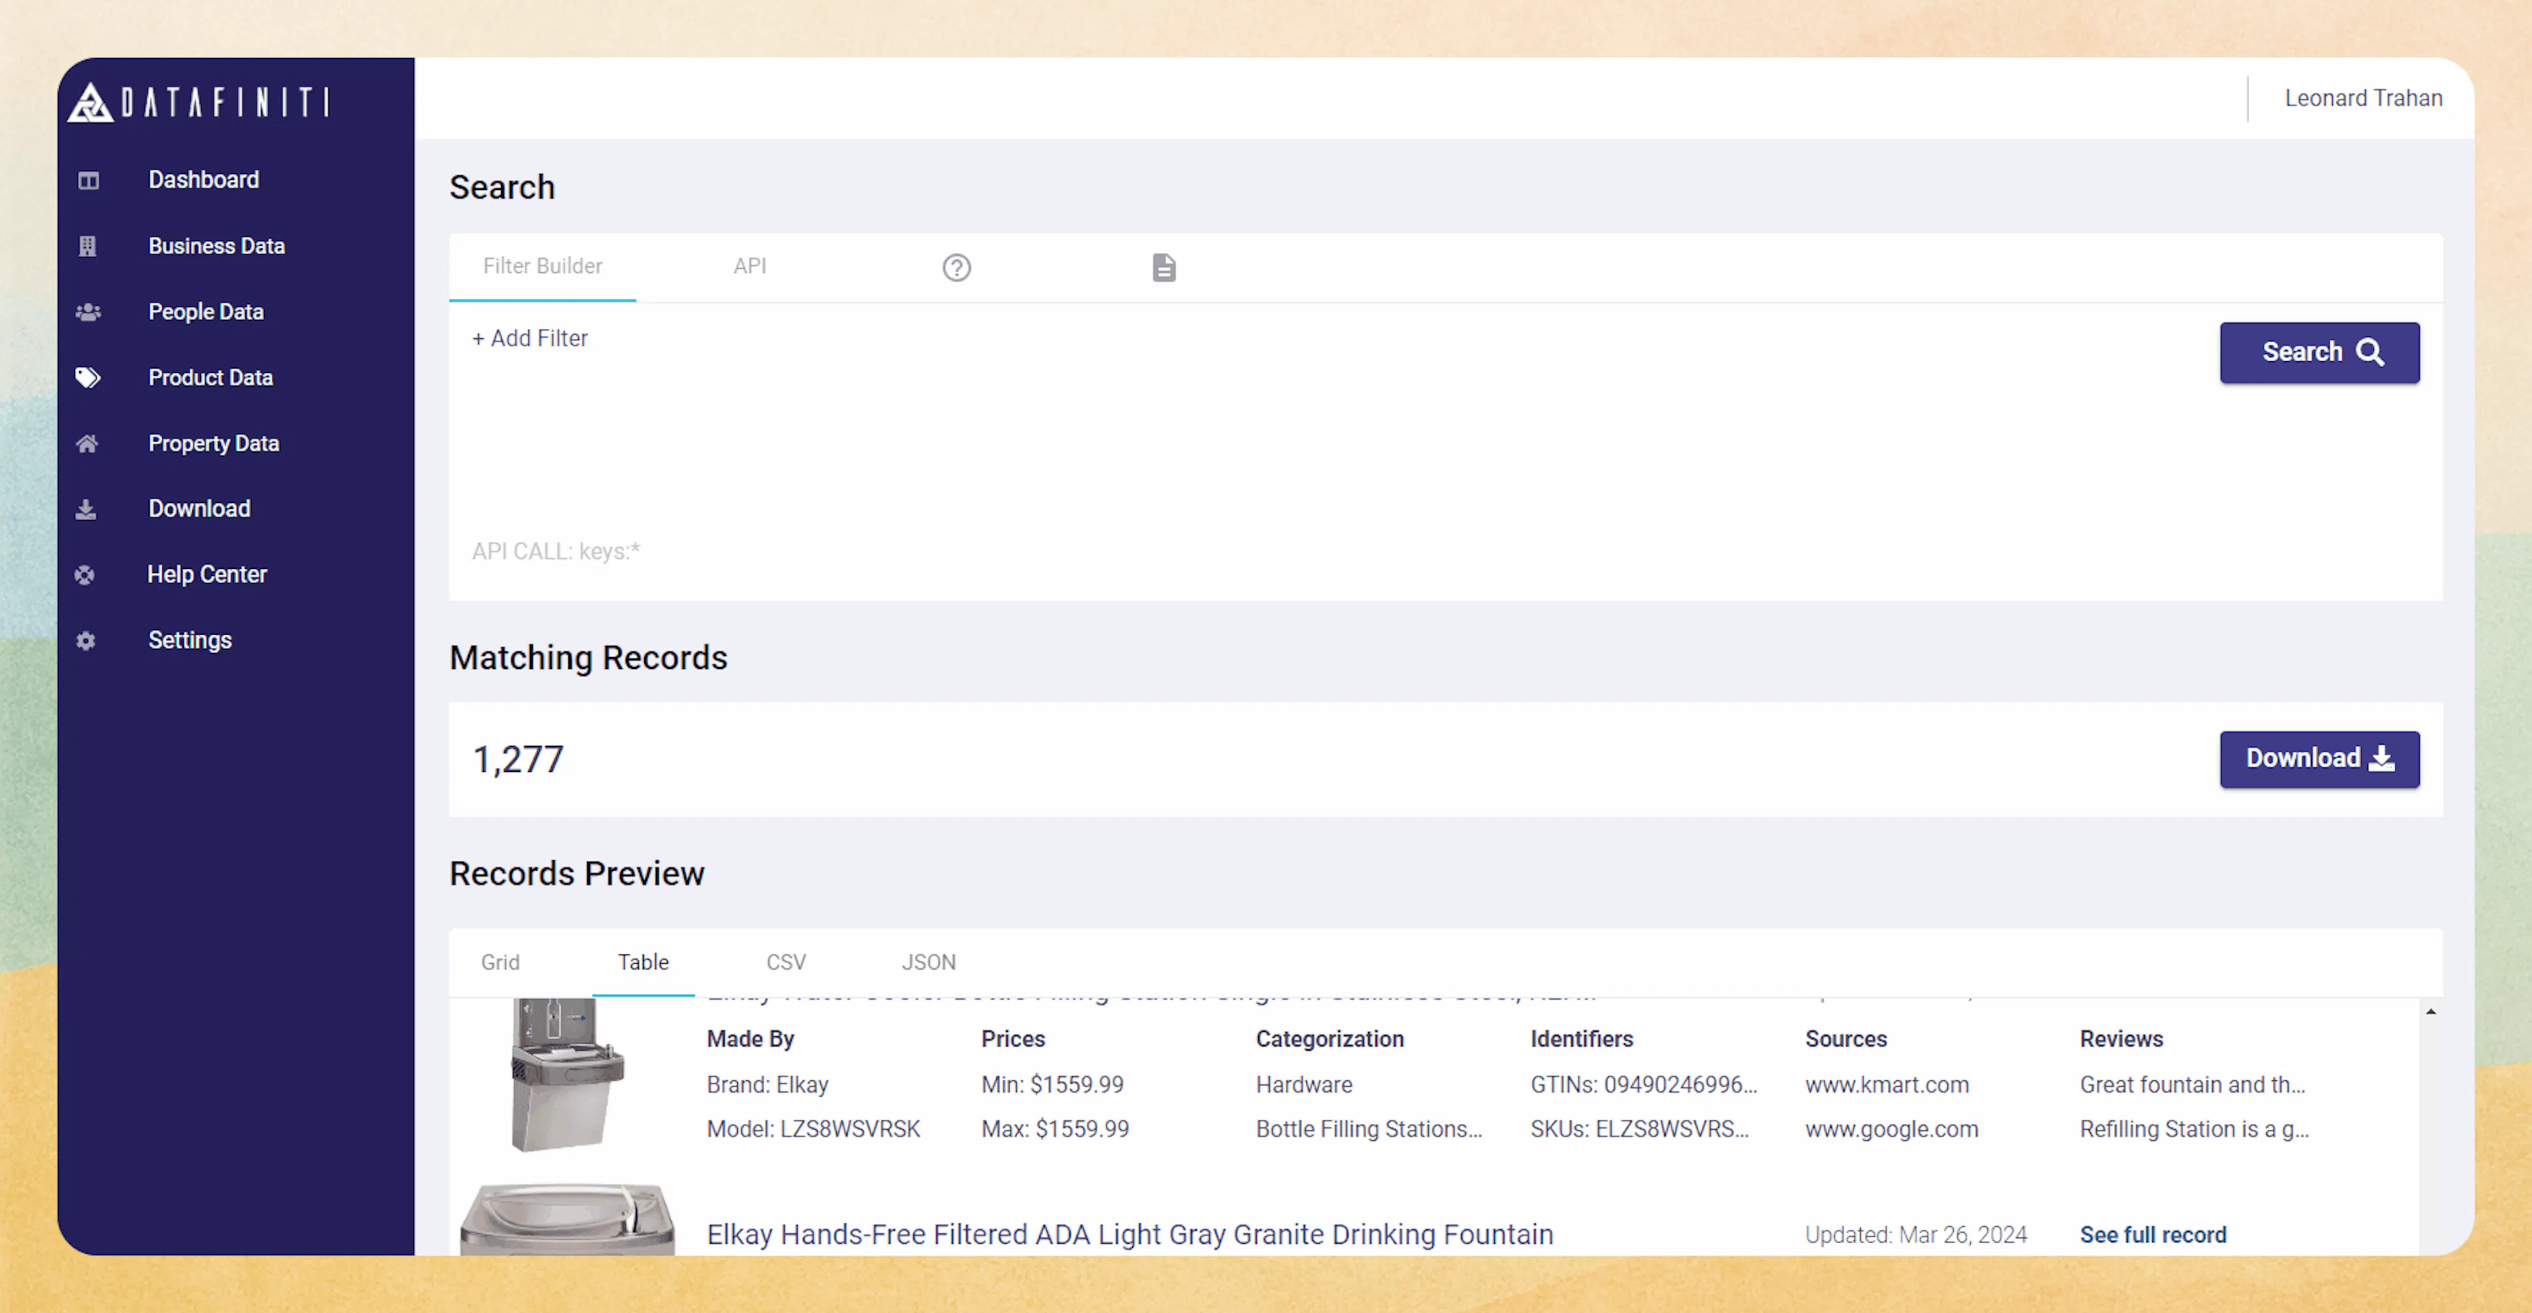See full record for the Elkay drinking fountain
2532x1313 pixels.
(2154, 1235)
